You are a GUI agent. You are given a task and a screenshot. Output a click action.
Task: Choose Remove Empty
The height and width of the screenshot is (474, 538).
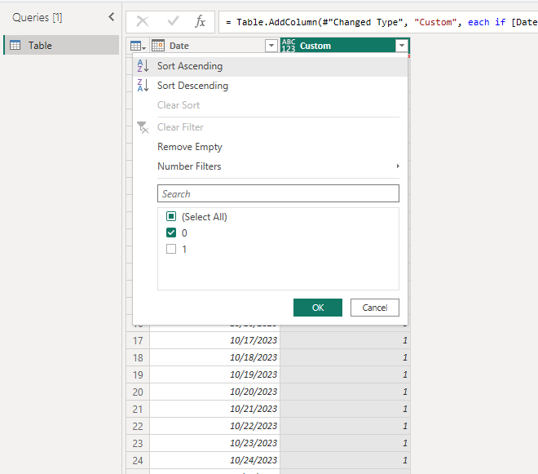click(x=270, y=147)
